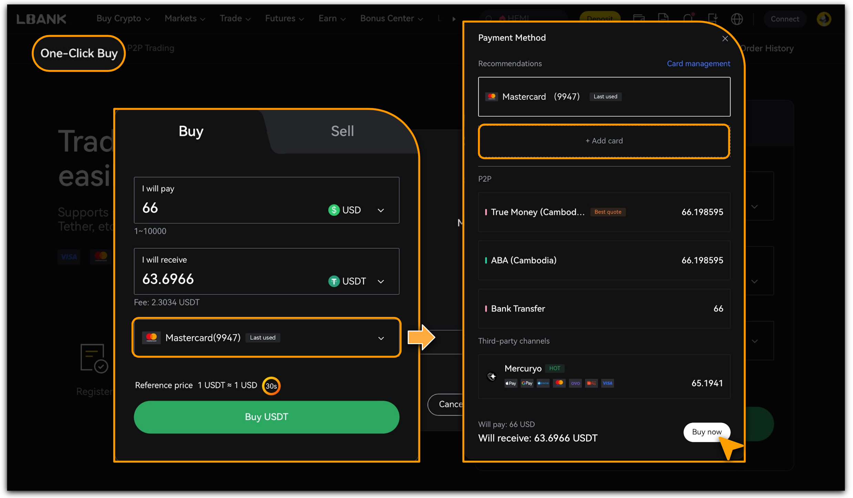Close the Payment Method panel
This screenshot has height=498, width=853.
[x=725, y=39]
